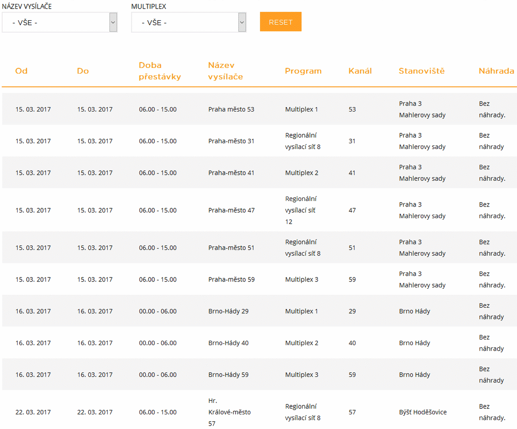Click Od date in Brno-Hády 59 row
The image size is (517, 429).
click(x=33, y=375)
